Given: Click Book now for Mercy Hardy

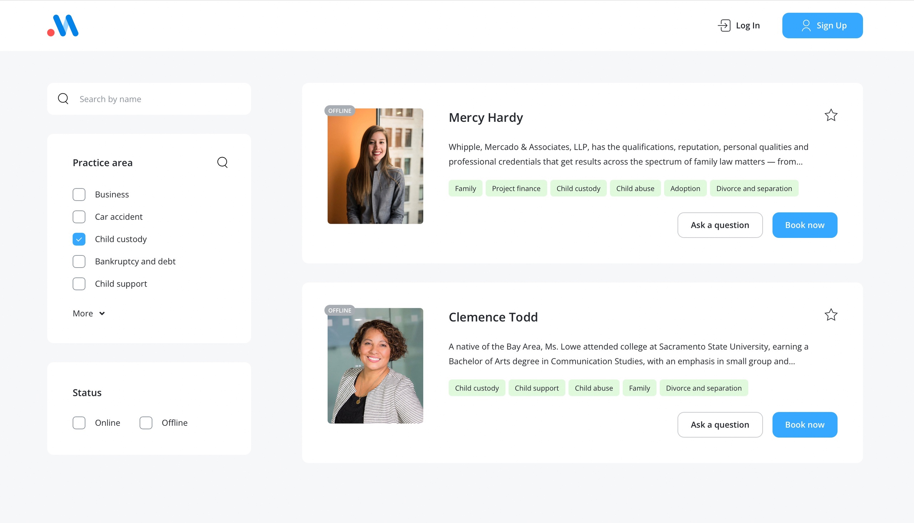Looking at the screenshot, I should click(x=804, y=225).
